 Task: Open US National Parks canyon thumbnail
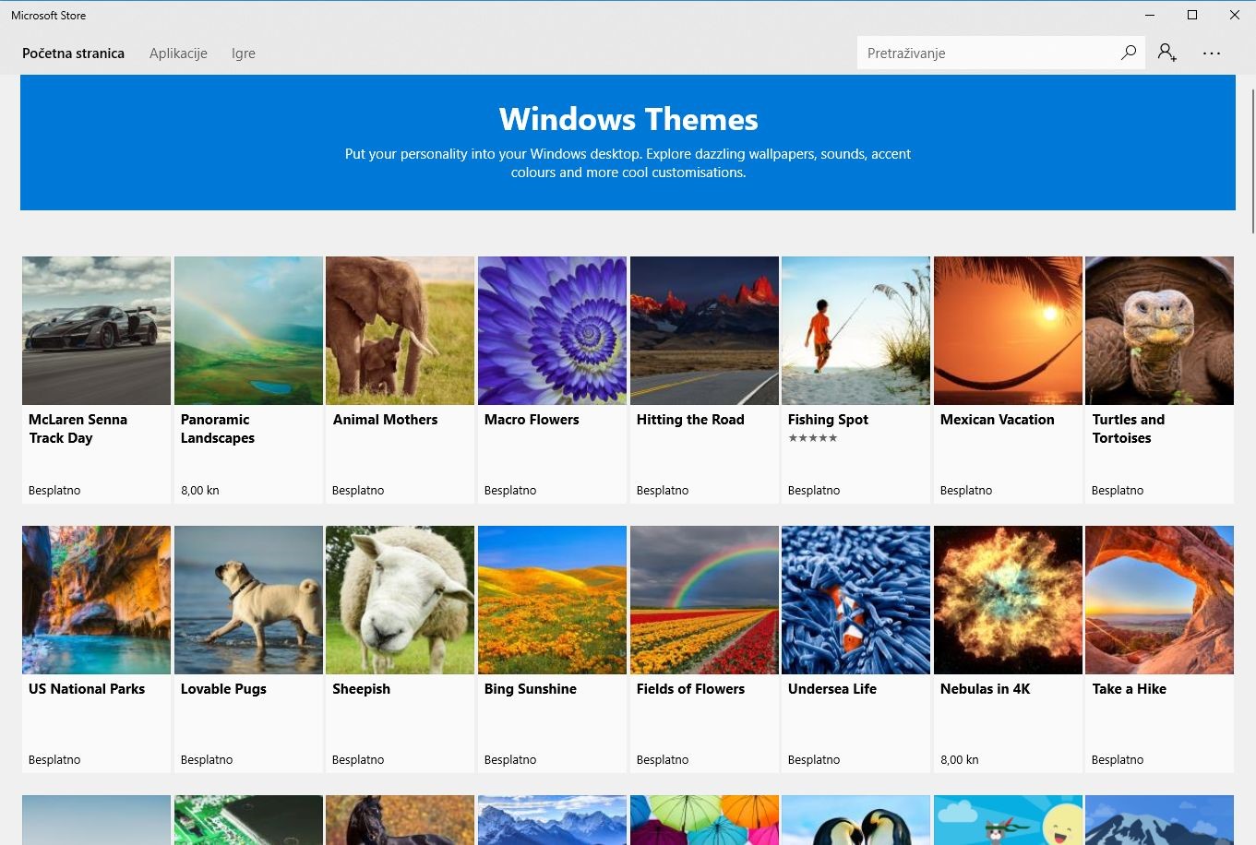click(x=96, y=600)
